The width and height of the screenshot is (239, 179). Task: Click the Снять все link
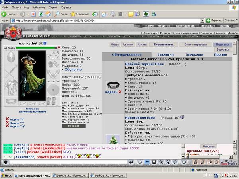coord(32,109)
